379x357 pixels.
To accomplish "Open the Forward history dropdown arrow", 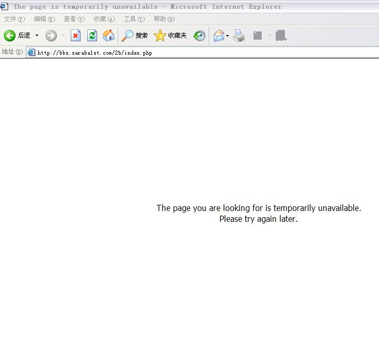I will click(64, 36).
